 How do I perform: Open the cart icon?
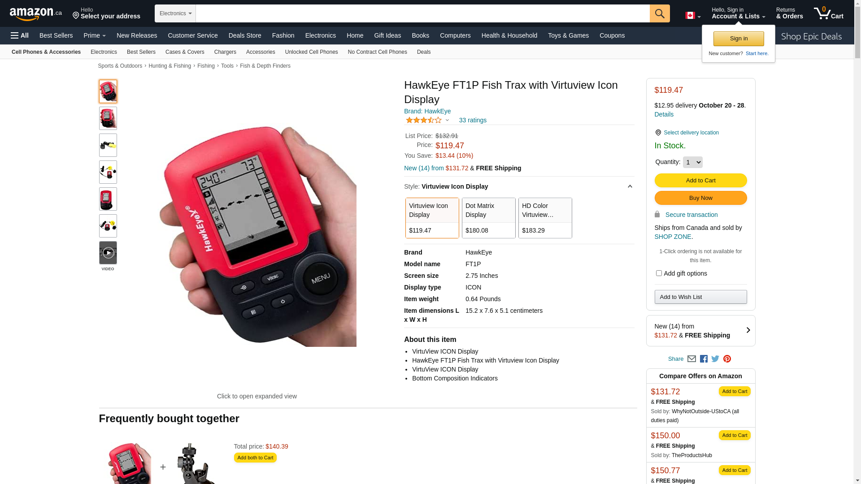pos(829,13)
